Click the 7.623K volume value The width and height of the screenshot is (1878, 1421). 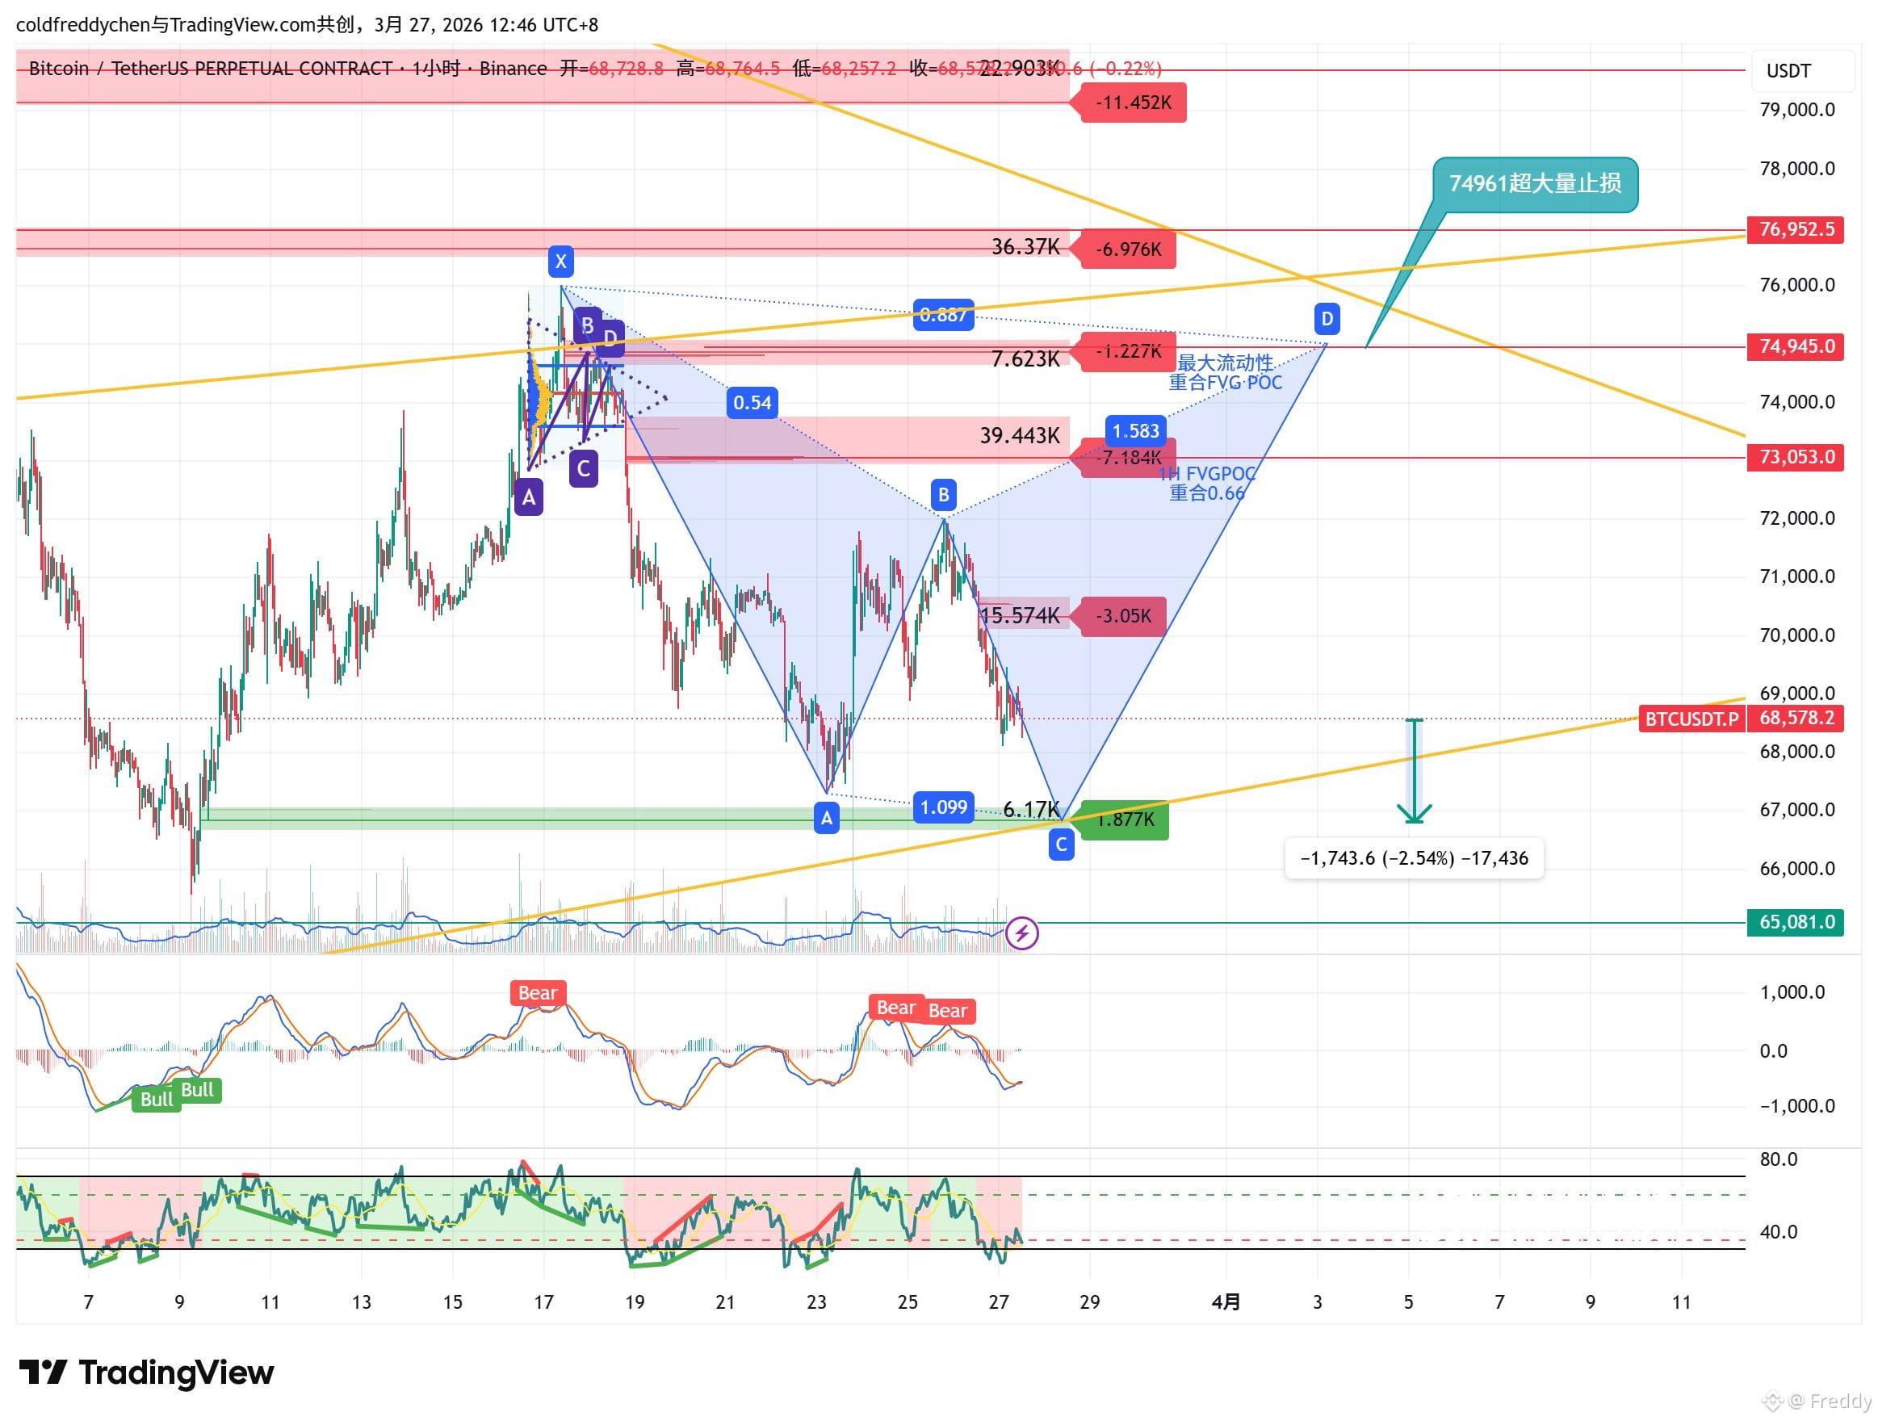click(1025, 359)
